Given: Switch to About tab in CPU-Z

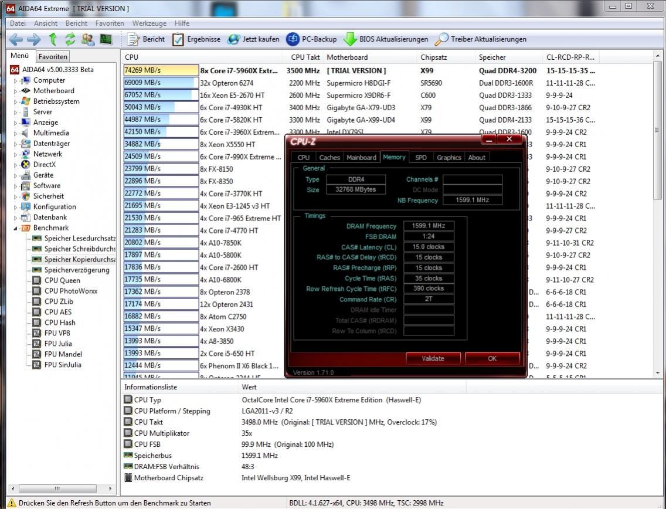Looking at the screenshot, I should (477, 158).
